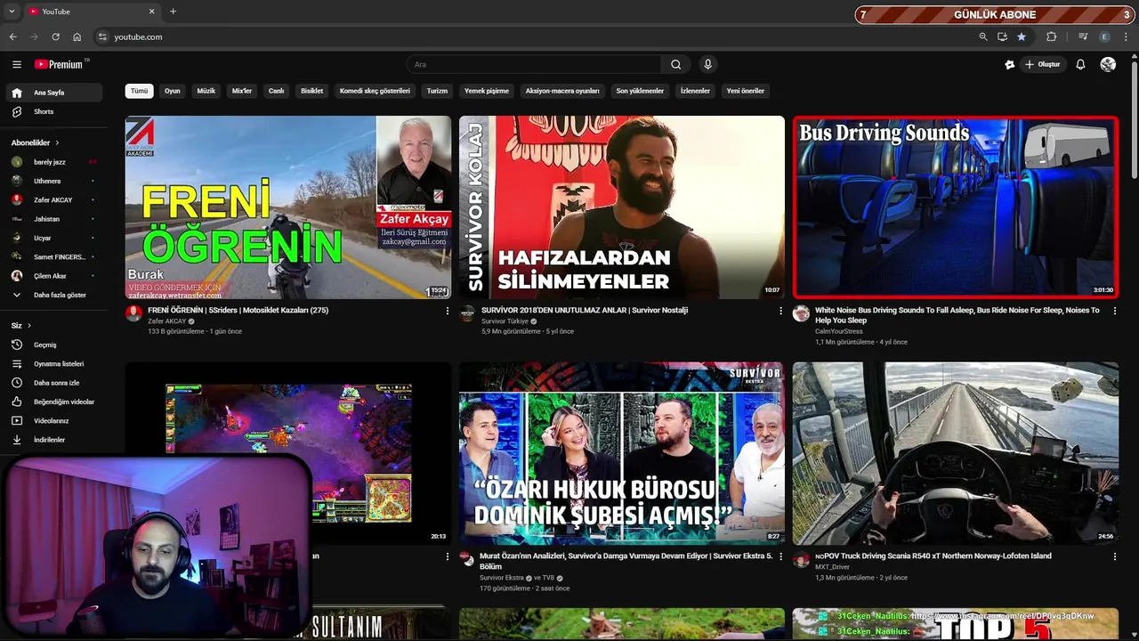Open the Uthenera subscription channel
Image resolution: width=1139 pixels, height=641 pixels.
tap(53, 181)
